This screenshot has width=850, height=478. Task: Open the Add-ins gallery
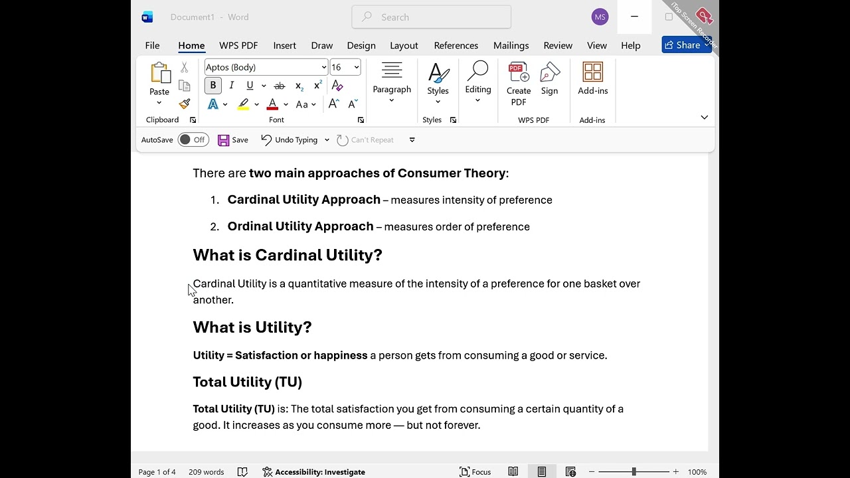593,79
